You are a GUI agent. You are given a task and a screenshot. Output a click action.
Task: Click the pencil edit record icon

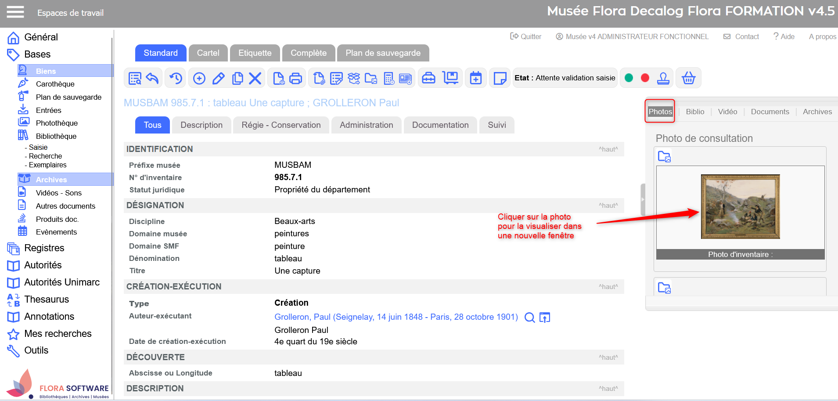click(x=218, y=79)
